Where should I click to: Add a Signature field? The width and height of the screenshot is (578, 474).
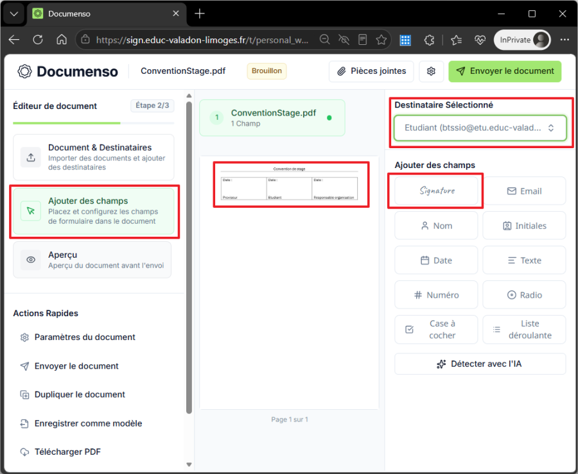437,190
